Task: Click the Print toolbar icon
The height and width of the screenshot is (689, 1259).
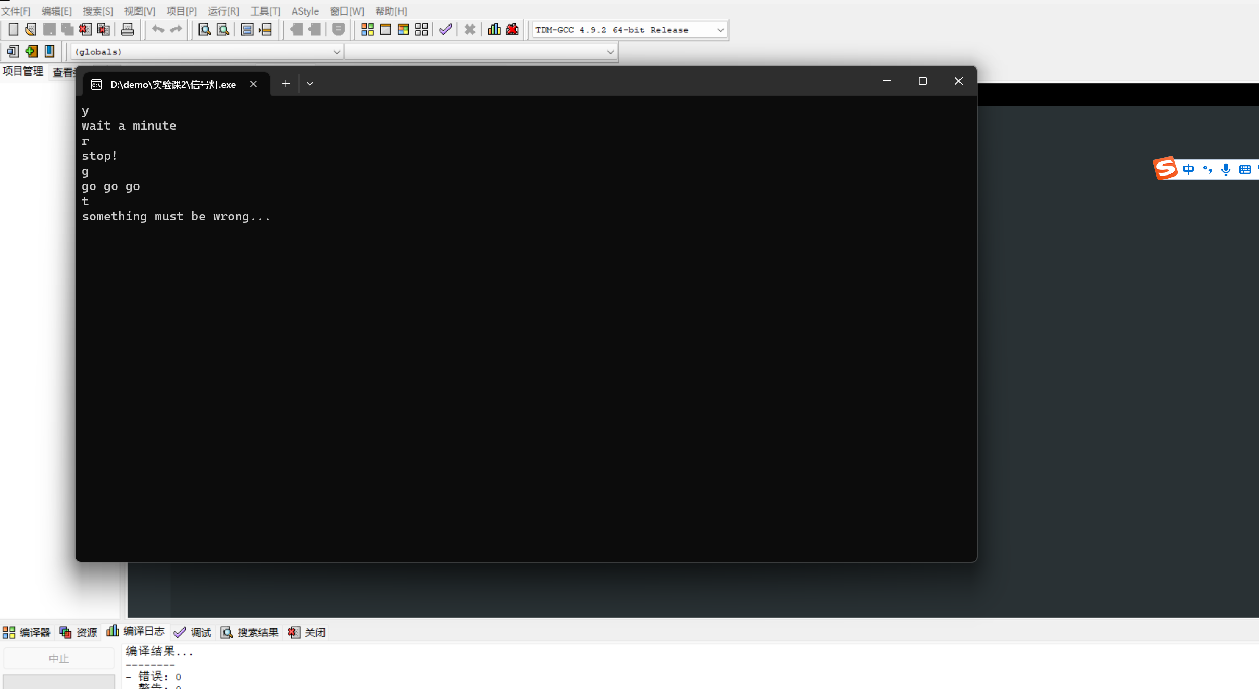Action: [x=128, y=30]
